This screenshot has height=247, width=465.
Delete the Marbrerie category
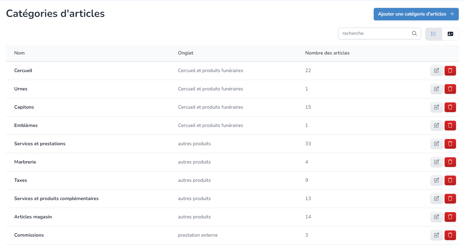450,162
